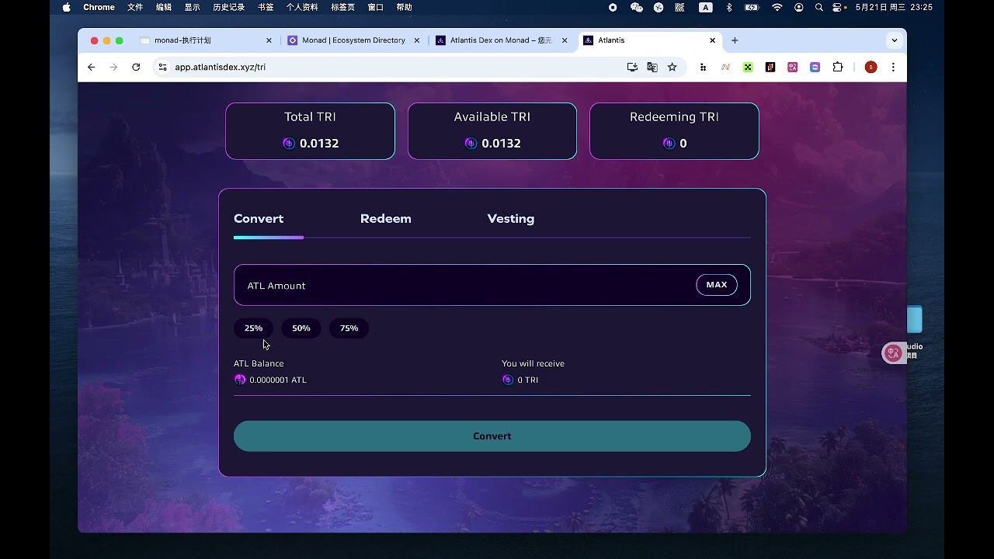
Task: Switch to monad-执行计划 tab
Action: (x=206, y=40)
